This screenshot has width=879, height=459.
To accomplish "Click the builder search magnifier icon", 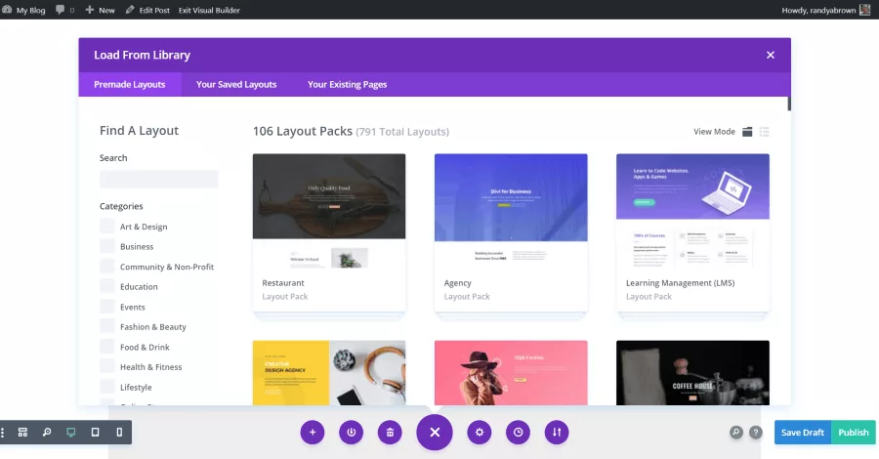I will [736, 432].
